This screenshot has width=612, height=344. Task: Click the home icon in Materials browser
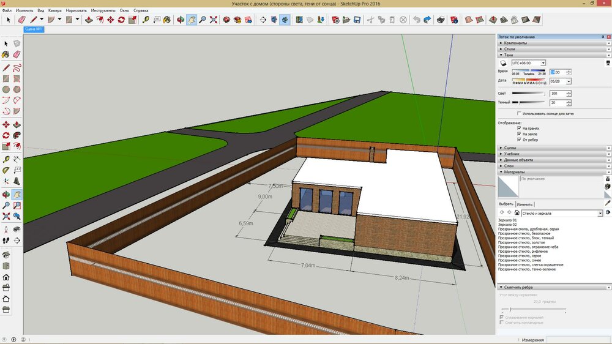(517, 213)
